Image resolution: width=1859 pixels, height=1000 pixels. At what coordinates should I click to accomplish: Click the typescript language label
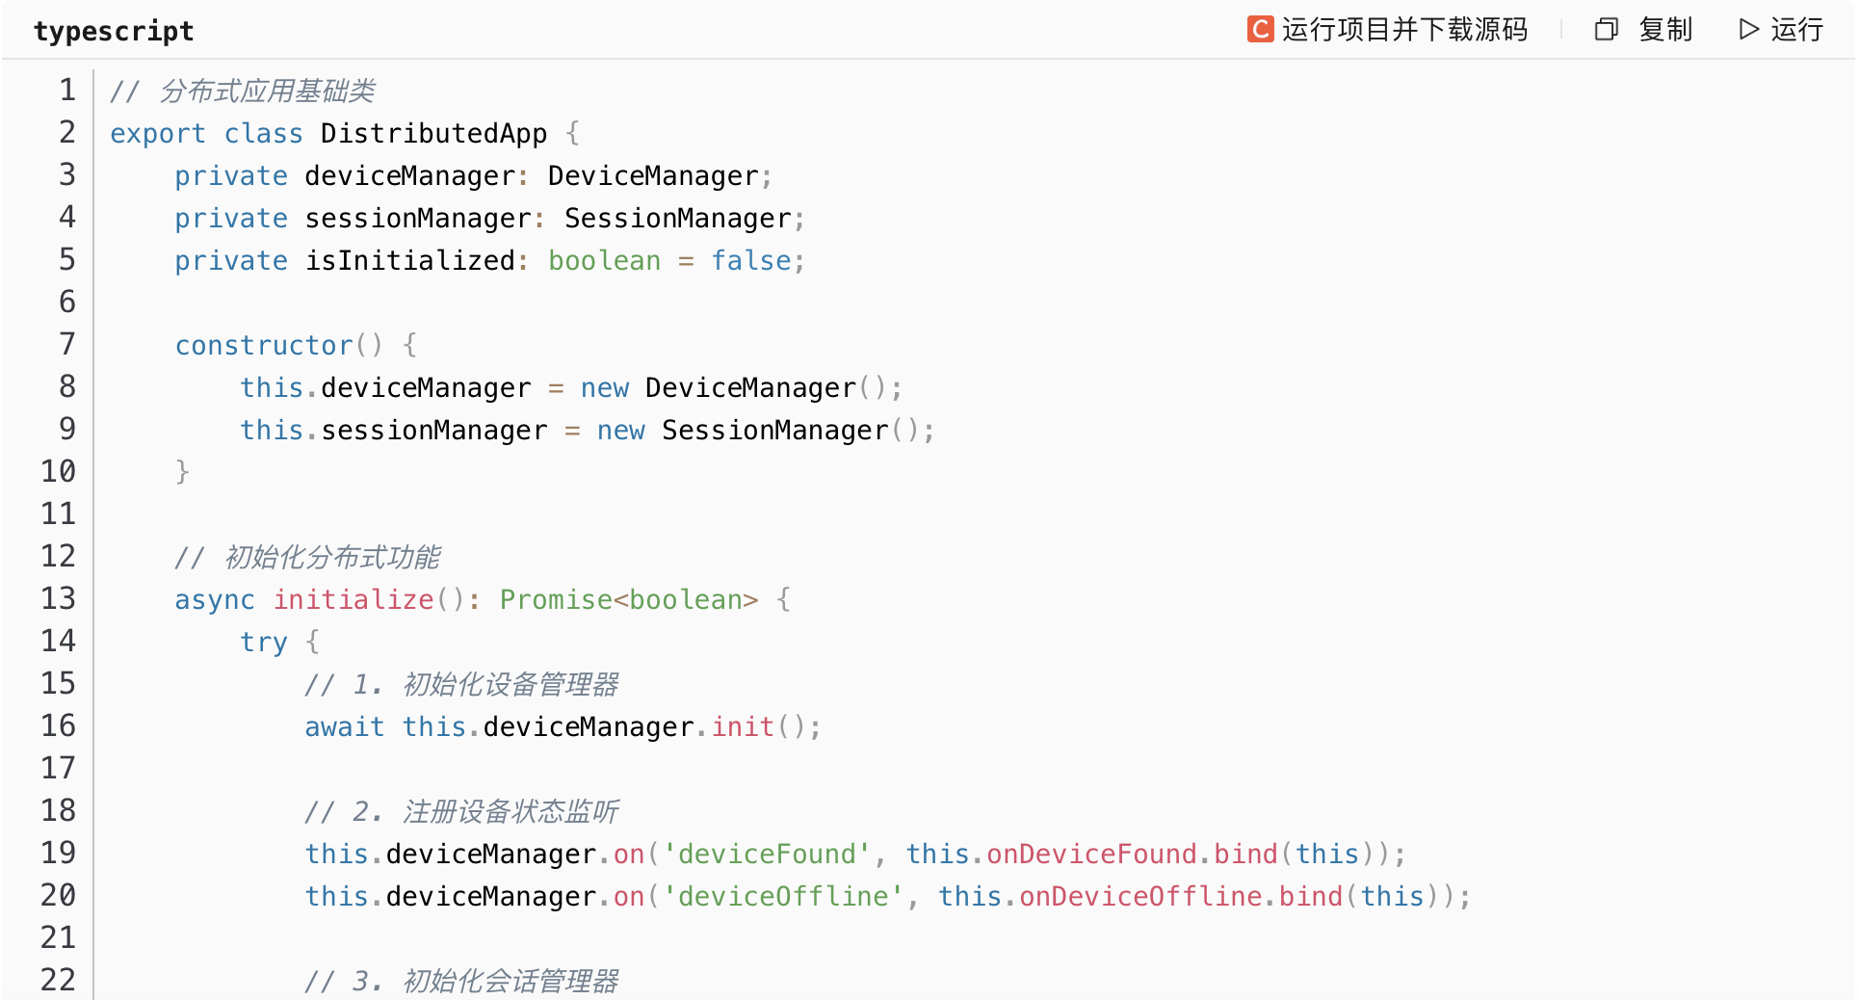pyautogui.click(x=114, y=32)
